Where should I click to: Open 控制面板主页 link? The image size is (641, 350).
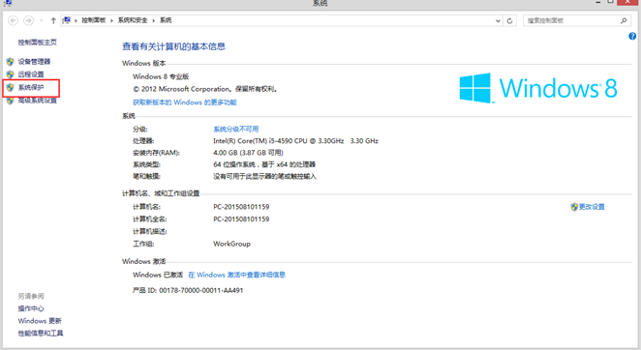click(37, 43)
